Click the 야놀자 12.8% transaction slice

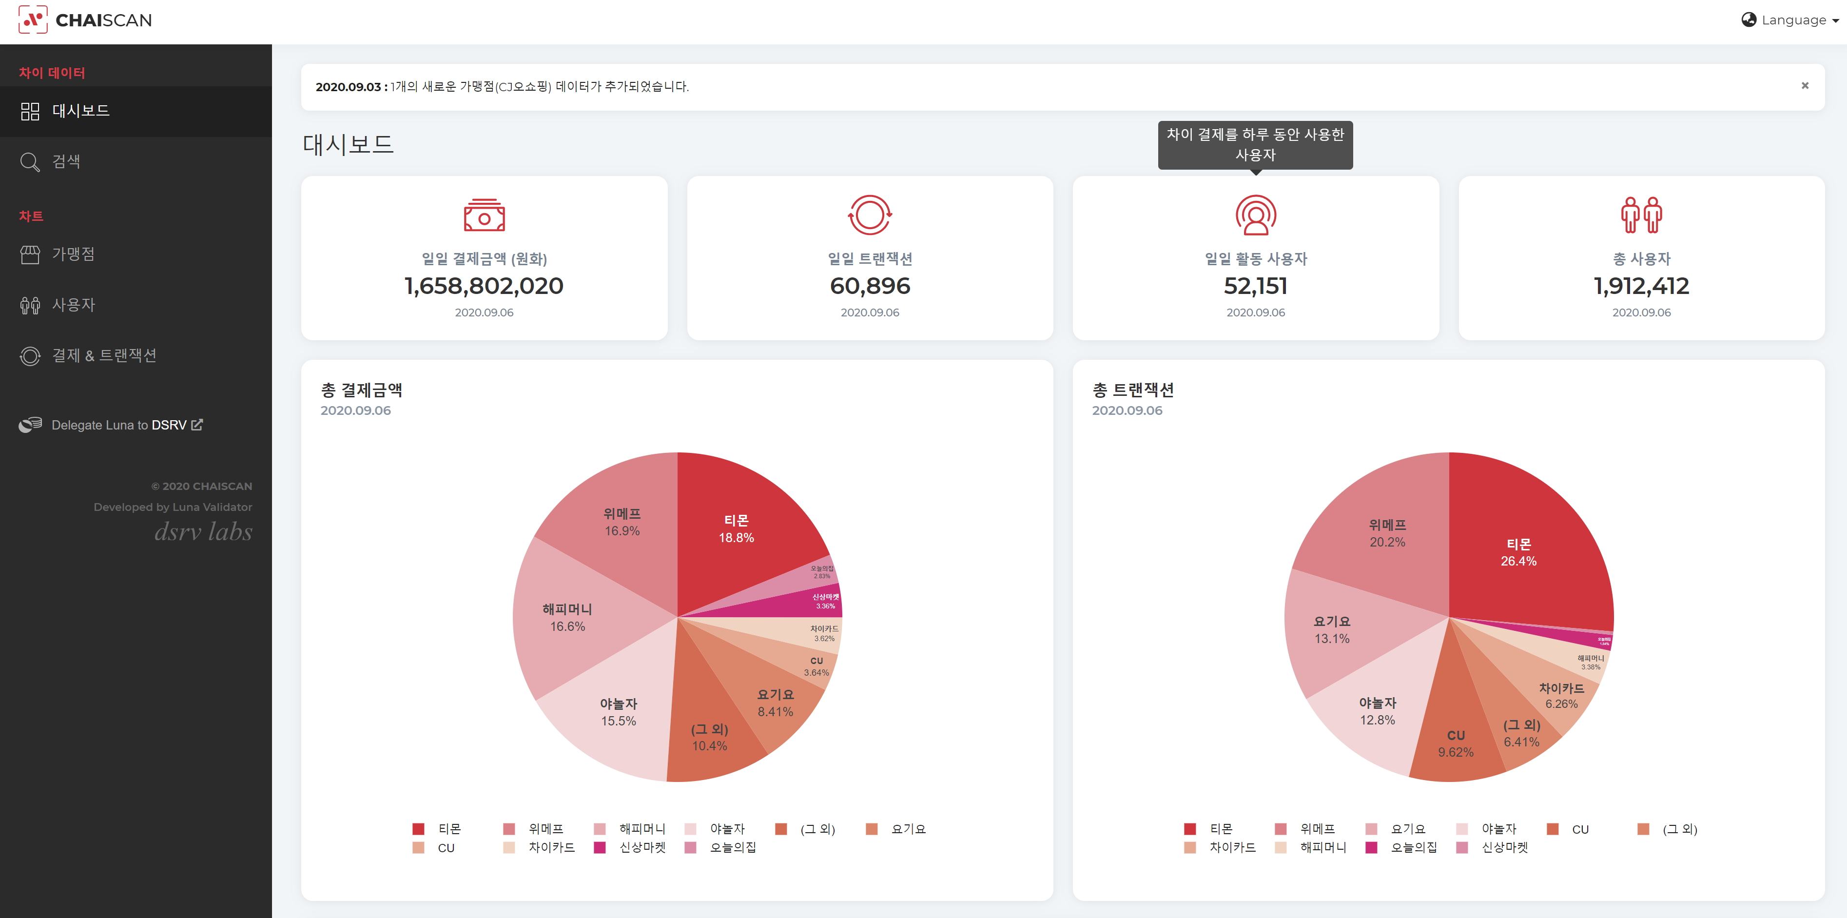point(1377,711)
